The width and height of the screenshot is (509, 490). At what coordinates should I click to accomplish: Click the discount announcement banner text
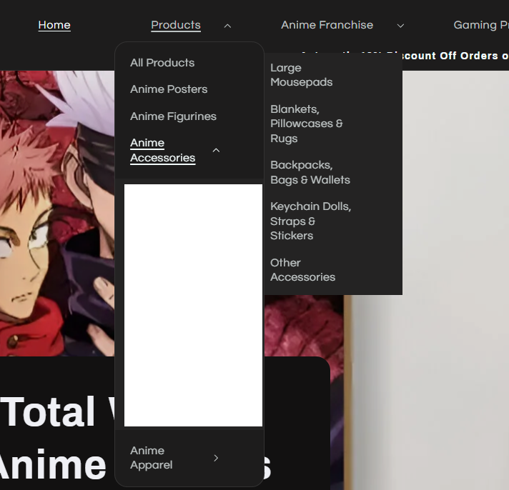pos(455,56)
